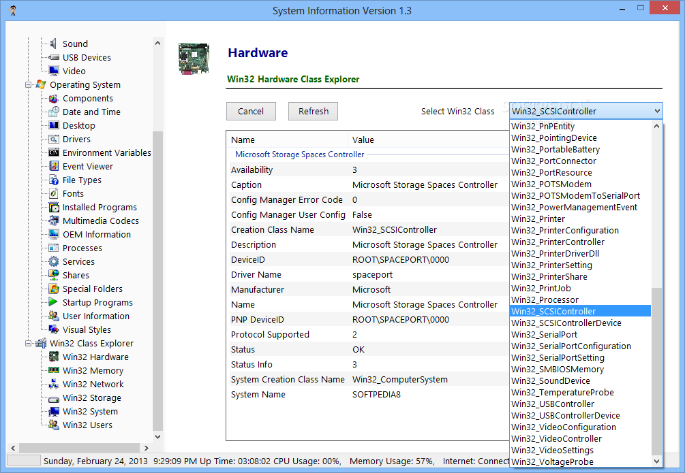Click the Event Viewer icon
685x473 pixels.
point(54,166)
